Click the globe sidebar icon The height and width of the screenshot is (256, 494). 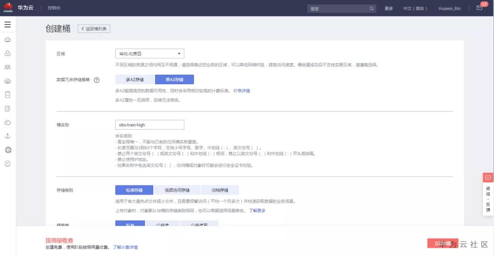click(8, 150)
